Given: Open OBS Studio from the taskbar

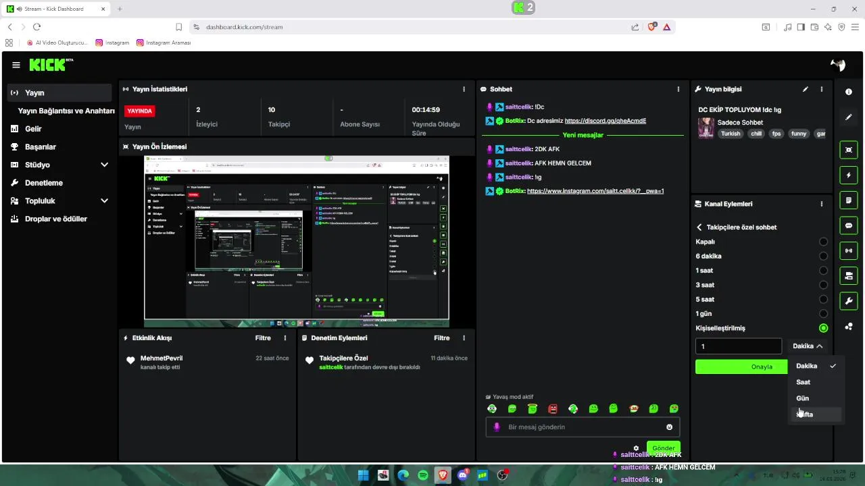Looking at the screenshot, I should point(502,475).
